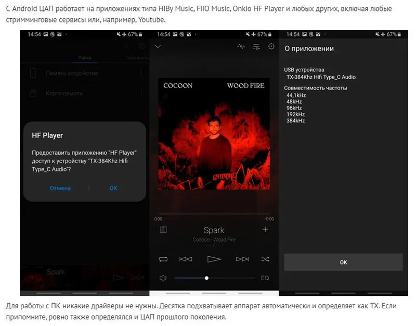
Task: Toggle shuffle playback icon
Action: (x=265, y=259)
